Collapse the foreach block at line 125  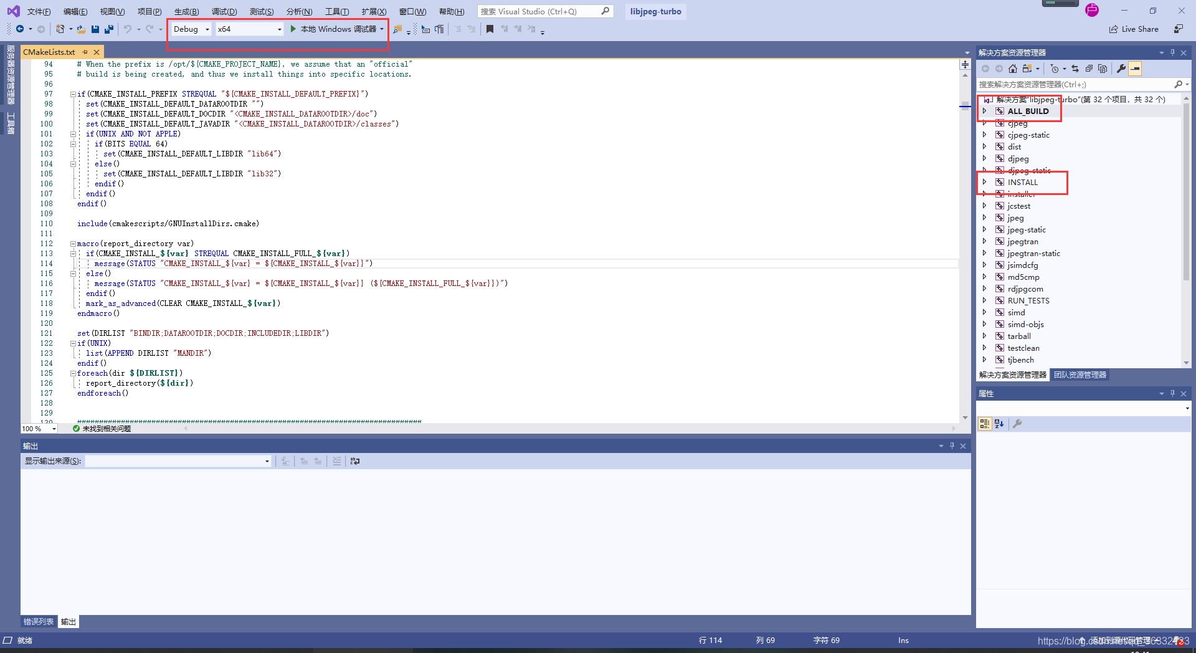[x=73, y=373]
